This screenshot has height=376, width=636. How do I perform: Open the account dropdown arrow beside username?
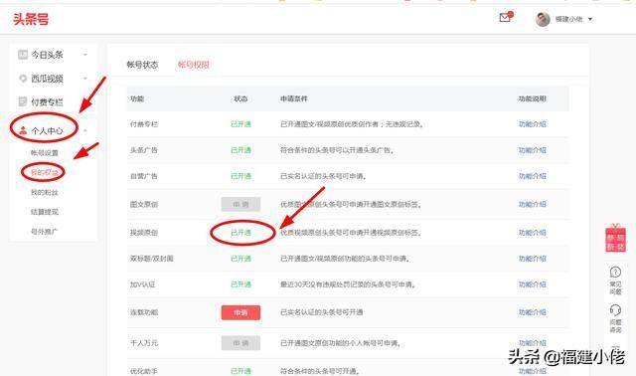pyautogui.click(x=590, y=19)
